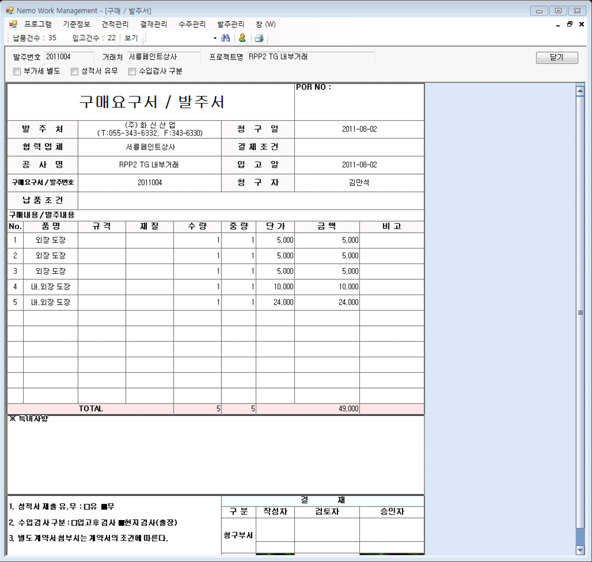Click the 승인자 approval column header
Screen dimensions: 592x562
tap(392, 512)
